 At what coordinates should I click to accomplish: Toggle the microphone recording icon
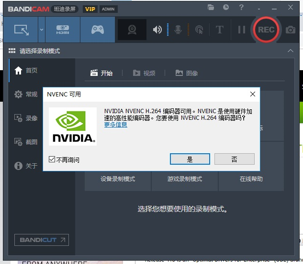[178, 30]
